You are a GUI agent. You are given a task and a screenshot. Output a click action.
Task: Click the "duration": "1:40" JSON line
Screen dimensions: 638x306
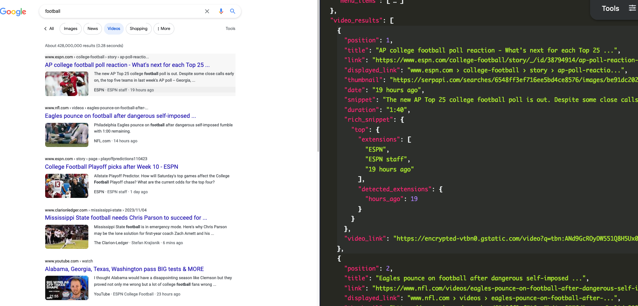(377, 110)
